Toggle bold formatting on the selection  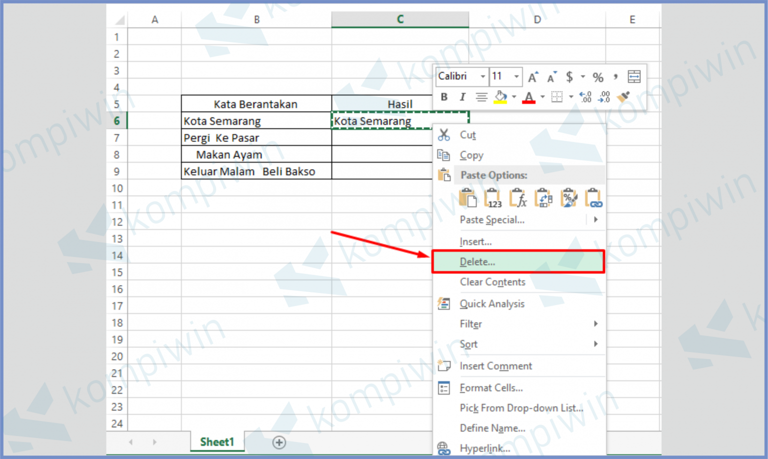[444, 97]
